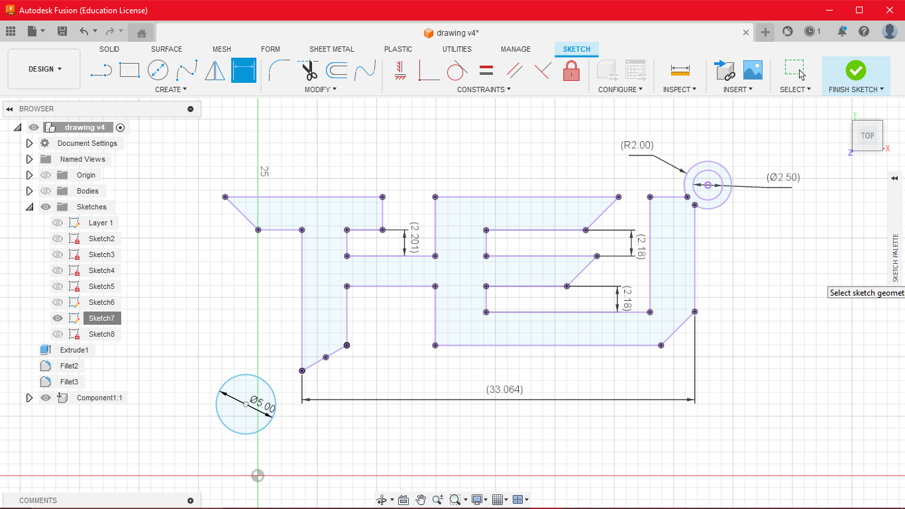The height and width of the screenshot is (509, 905).
Task: Open the Help question mark
Action: [x=864, y=31]
